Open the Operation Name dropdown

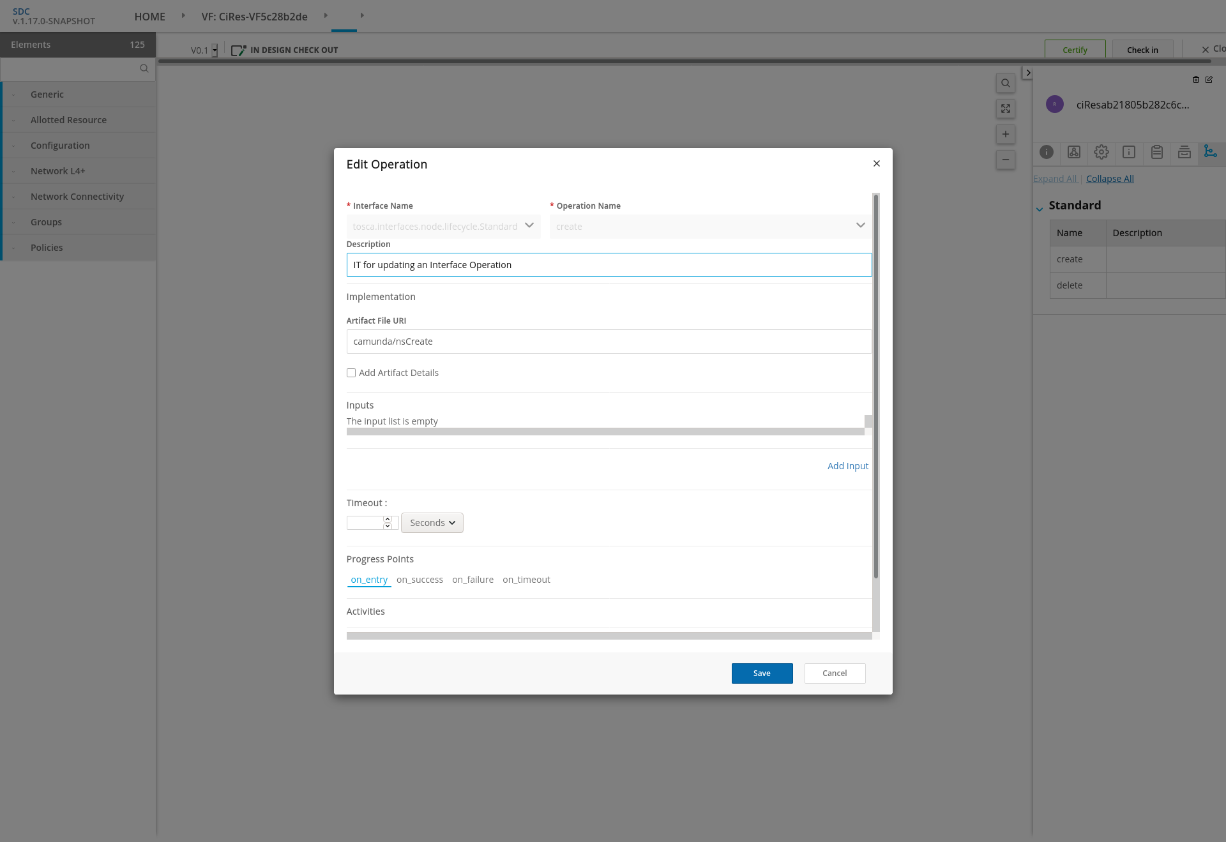pos(711,226)
